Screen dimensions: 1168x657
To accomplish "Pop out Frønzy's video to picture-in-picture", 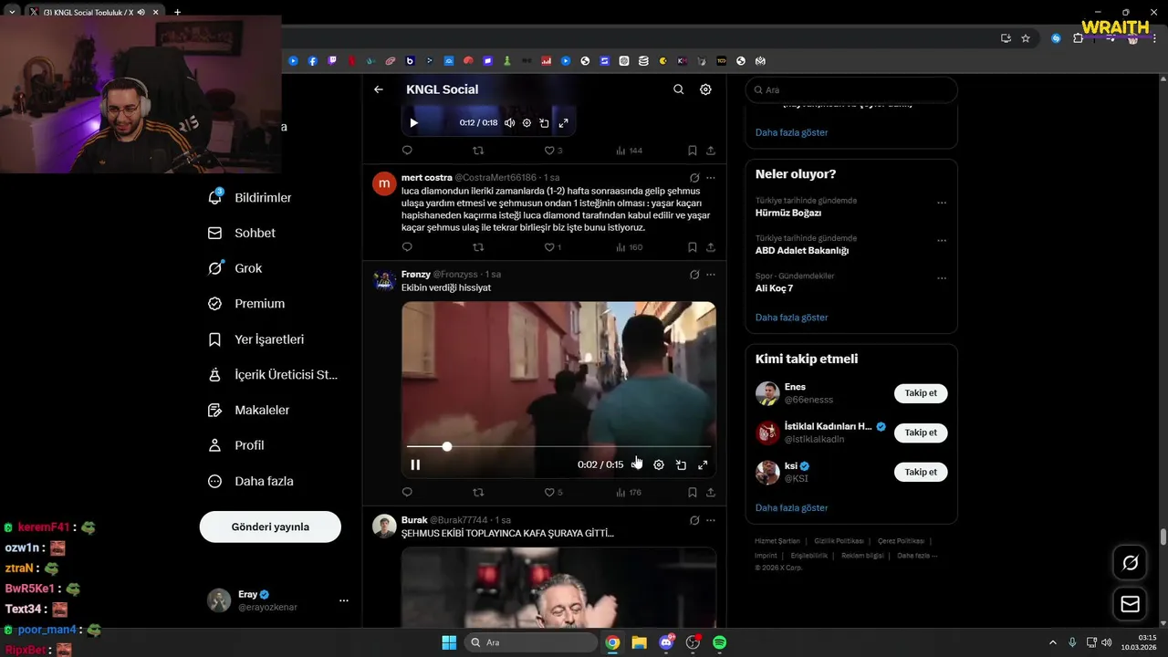I will [x=681, y=465].
